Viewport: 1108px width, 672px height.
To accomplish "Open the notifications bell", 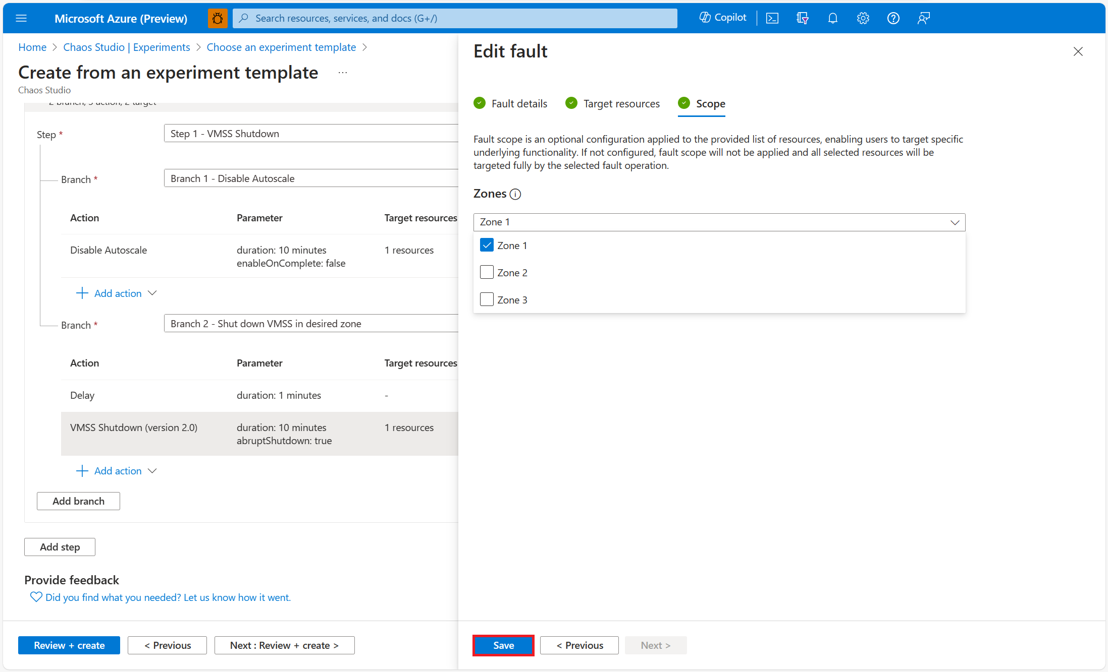I will point(832,18).
